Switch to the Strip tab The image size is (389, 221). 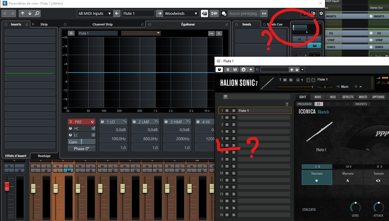pyautogui.click(x=44, y=24)
